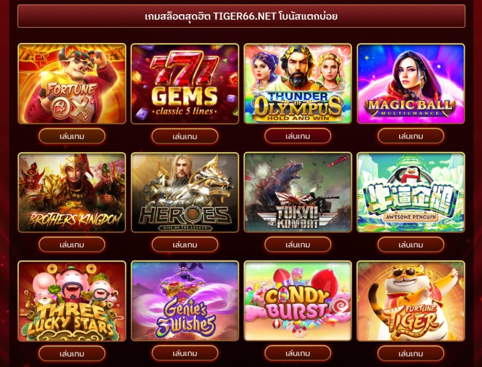Open the Heroes Rise of the Legend tile
The image size is (482, 367).
[x=185, y=192]
